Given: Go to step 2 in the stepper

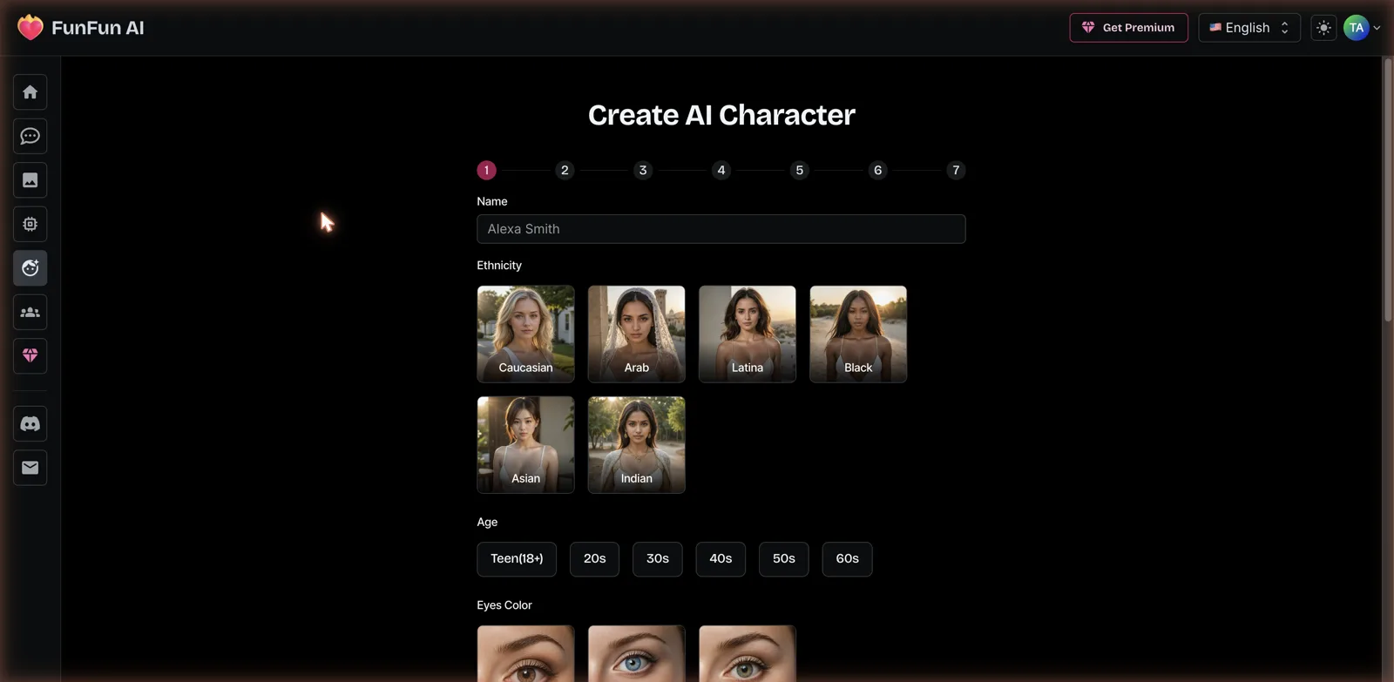Looking at the screenshot, I should point(565,170).
